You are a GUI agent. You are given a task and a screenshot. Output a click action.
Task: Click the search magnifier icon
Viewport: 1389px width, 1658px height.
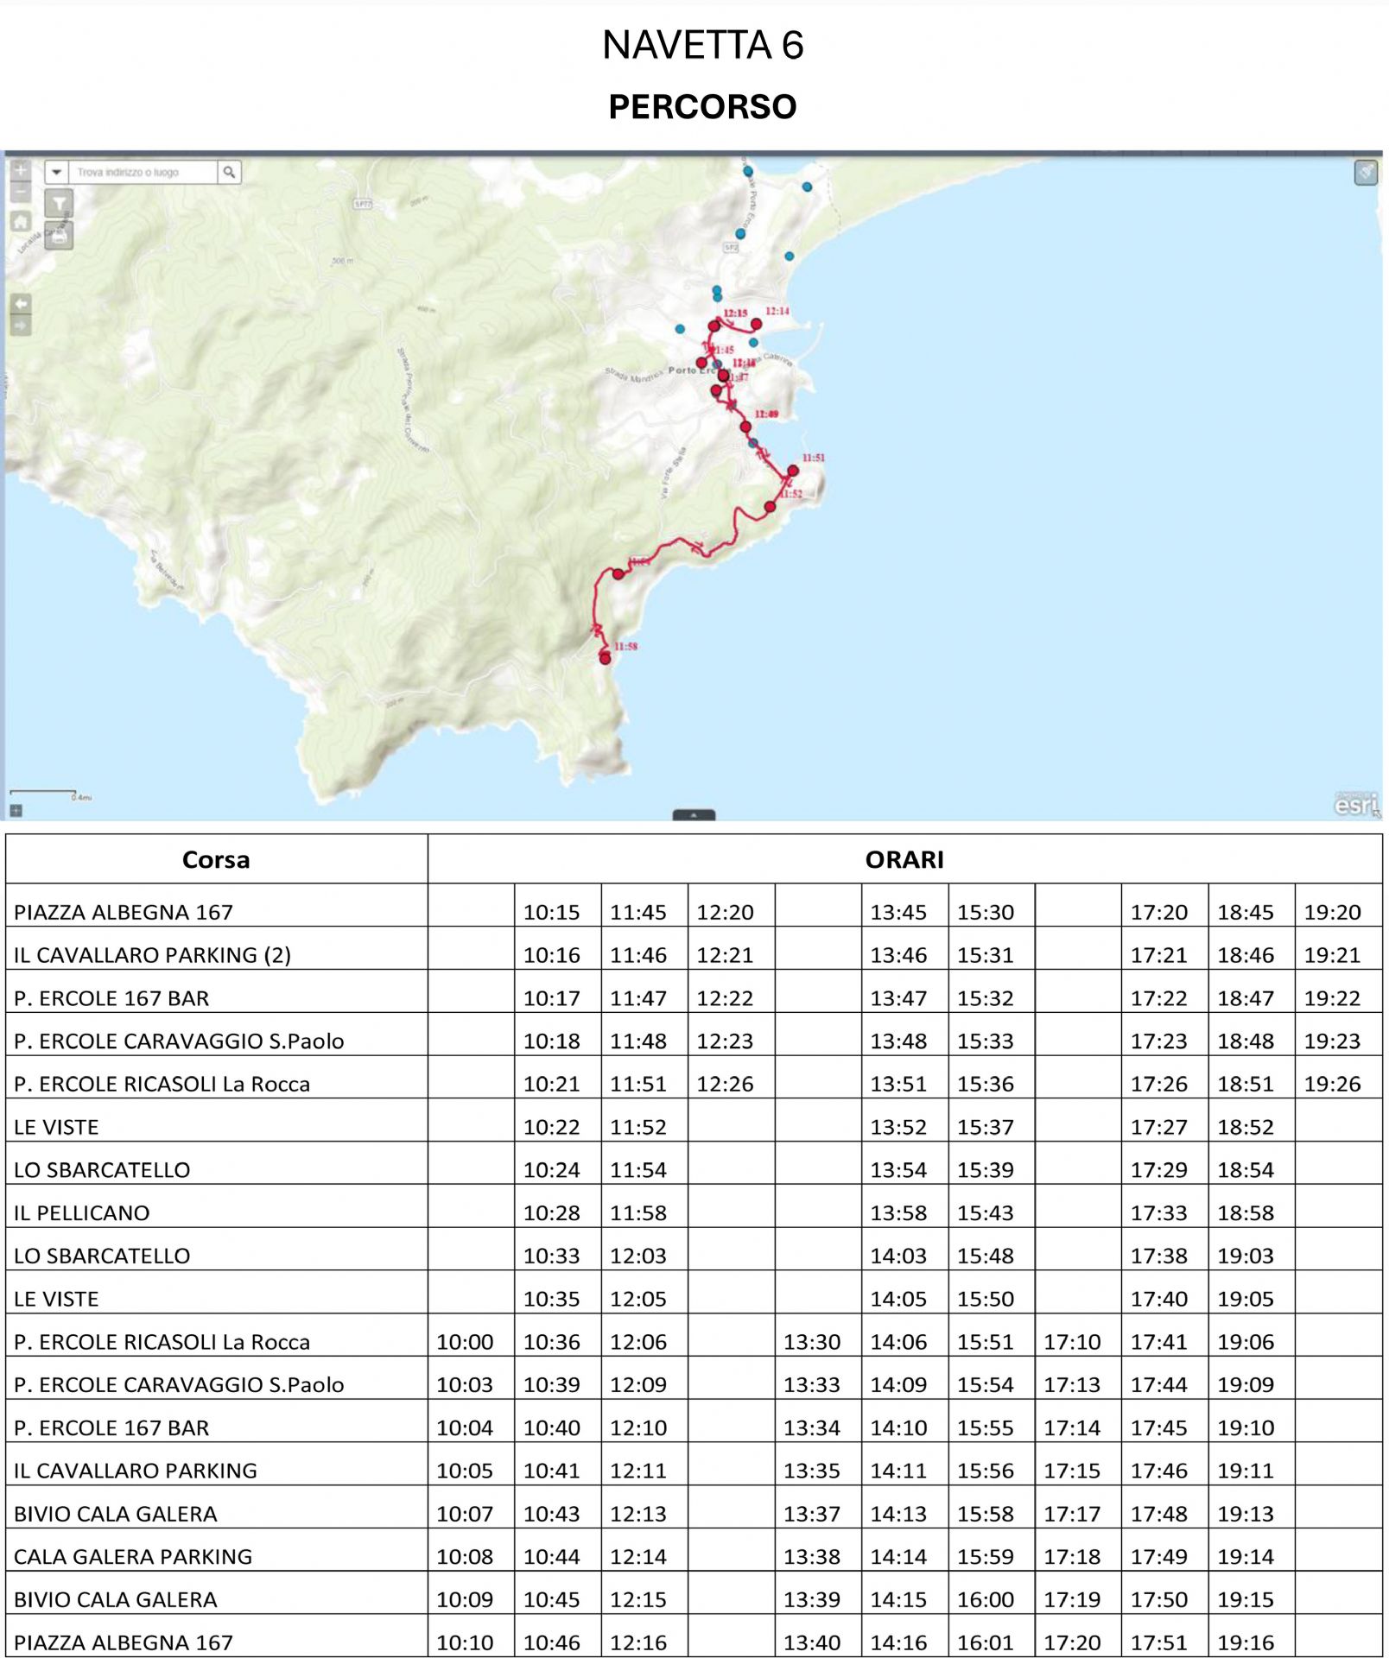click(x=229, y=172)
